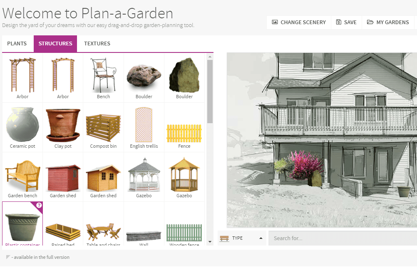
Task: Click the Search for input field
Action: [x=341, y=238]
